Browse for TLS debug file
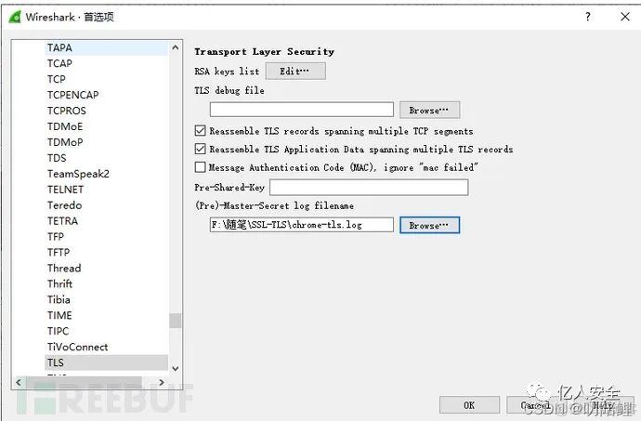The height and width of the screenshot is (421, 641). coord(429,110)
